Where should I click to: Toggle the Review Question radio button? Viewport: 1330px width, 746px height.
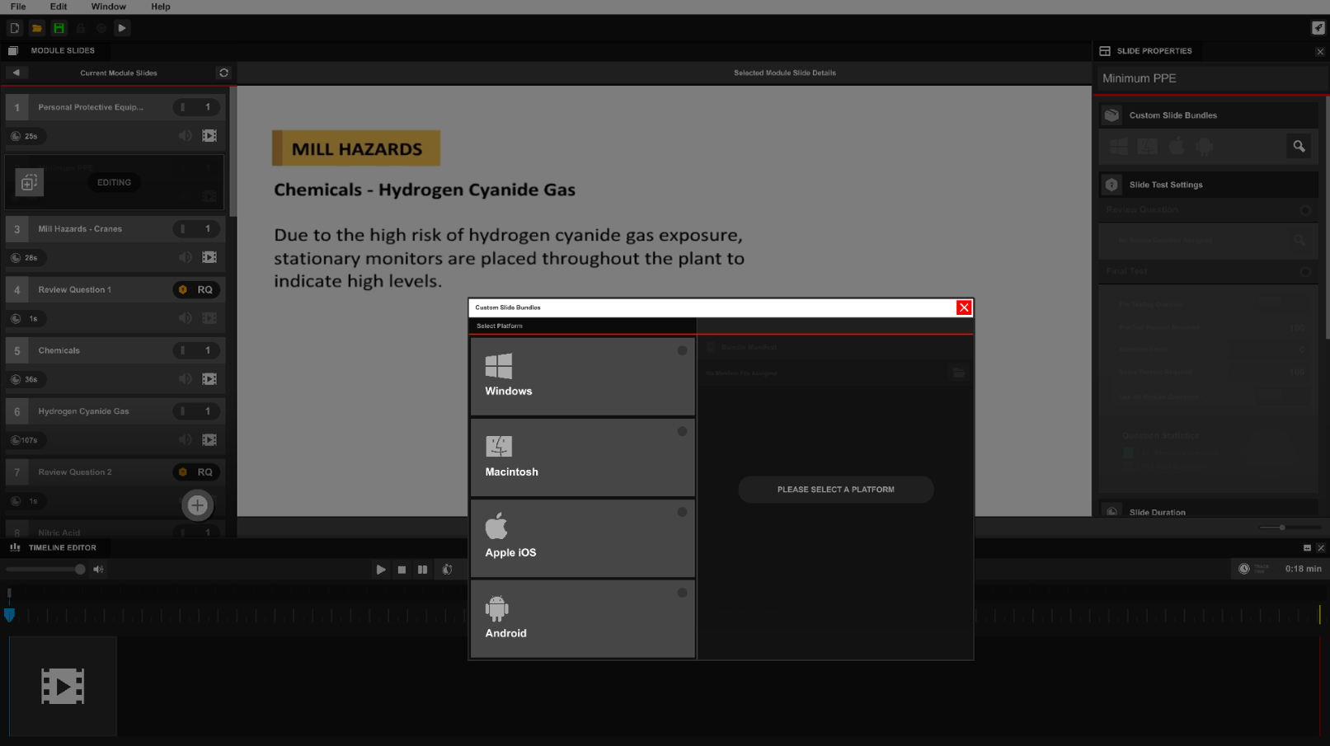tap(1304, 210)
